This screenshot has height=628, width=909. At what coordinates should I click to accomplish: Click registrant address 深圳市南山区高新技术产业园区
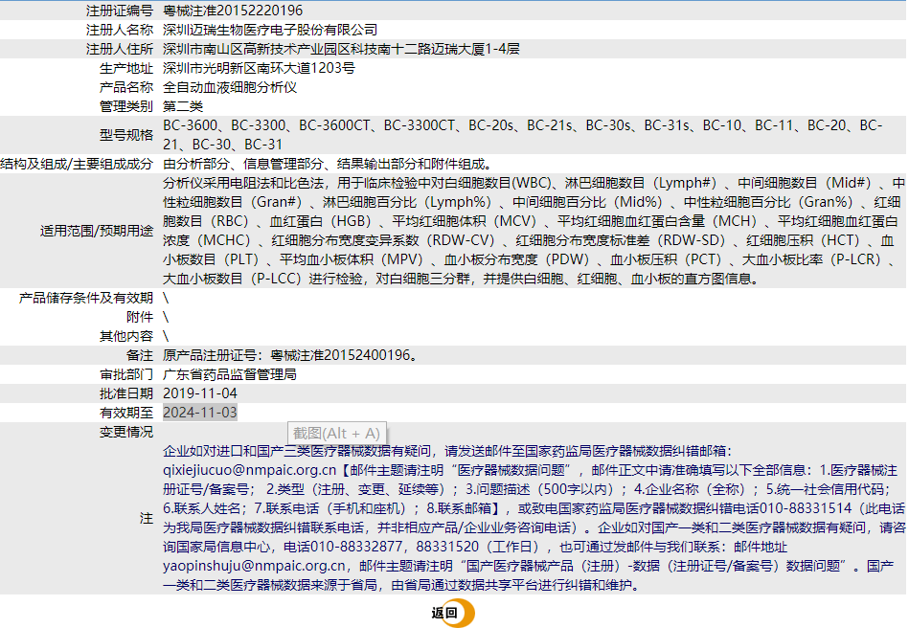pos(257,49)
